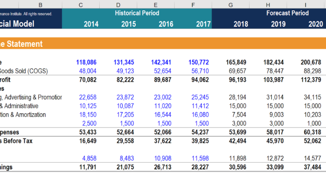This screenshot has width=326, height=180.
Task: Select the 2016 year cell
Action: click(x=166, y=24)
